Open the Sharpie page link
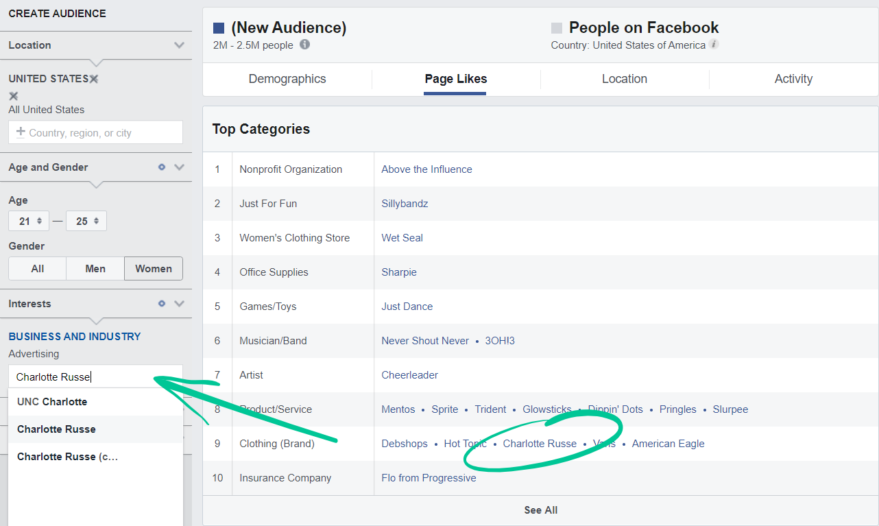Image resolution: width=879 pixels, height=526 pixels. [399, 272]
